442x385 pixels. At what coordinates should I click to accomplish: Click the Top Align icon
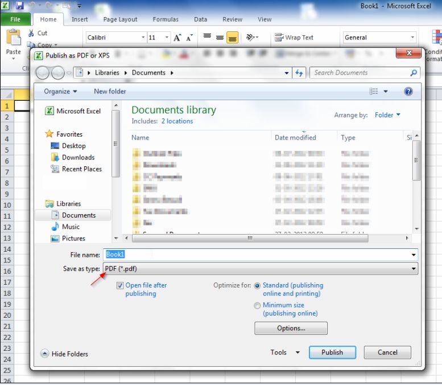[x=207, y=36]
